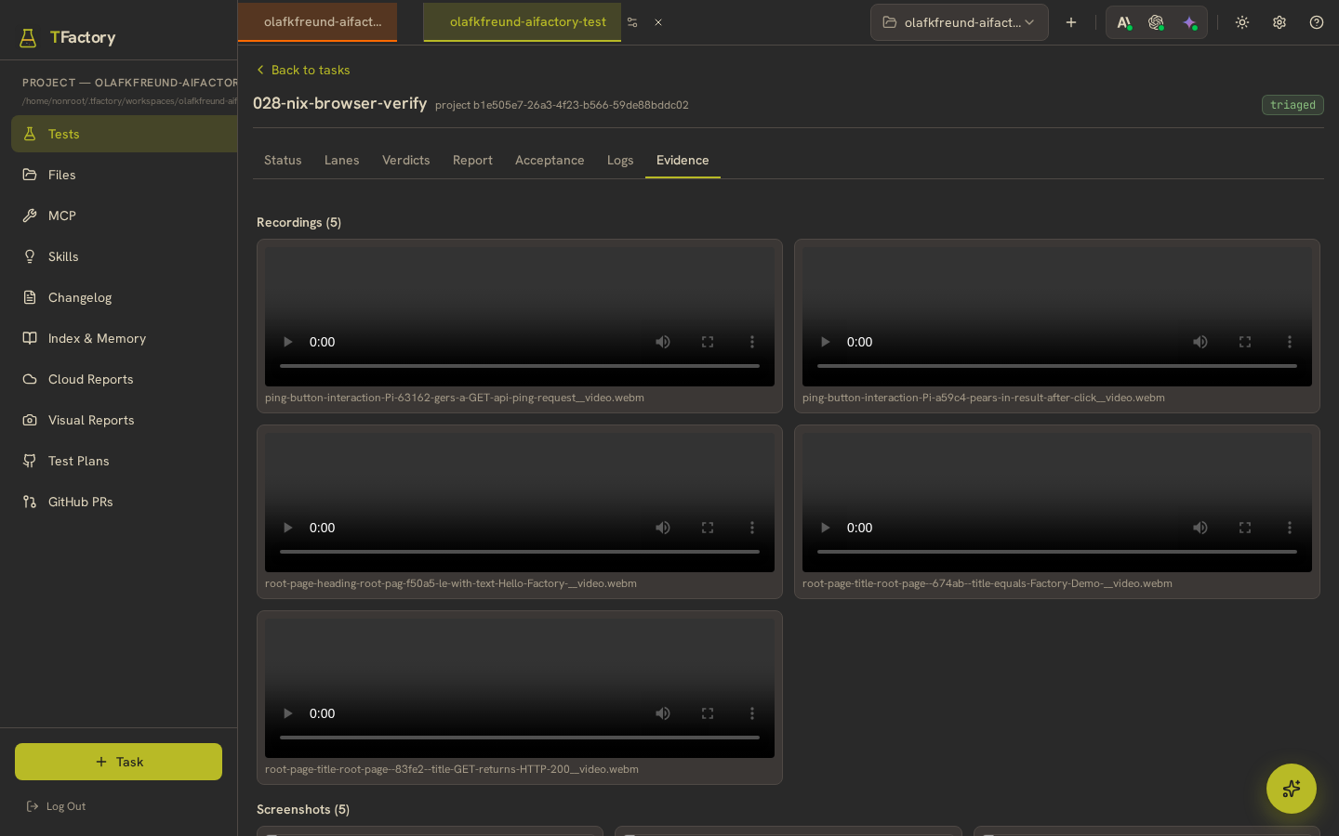
Task: Open Visual Reports
Action: pyautogui.click(x=125, y=420)
